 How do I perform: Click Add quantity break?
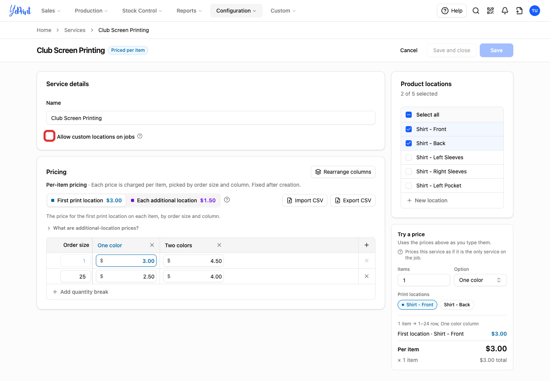[x=80, y=292]
